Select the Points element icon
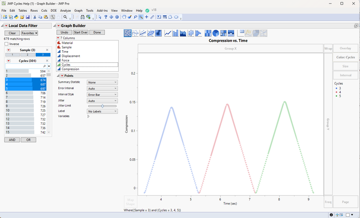 [x=128, y=33]
